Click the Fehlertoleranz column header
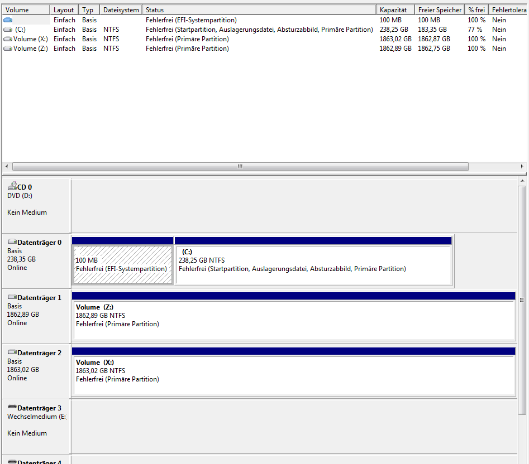529x464 pixels. click(x=509, y=10)
